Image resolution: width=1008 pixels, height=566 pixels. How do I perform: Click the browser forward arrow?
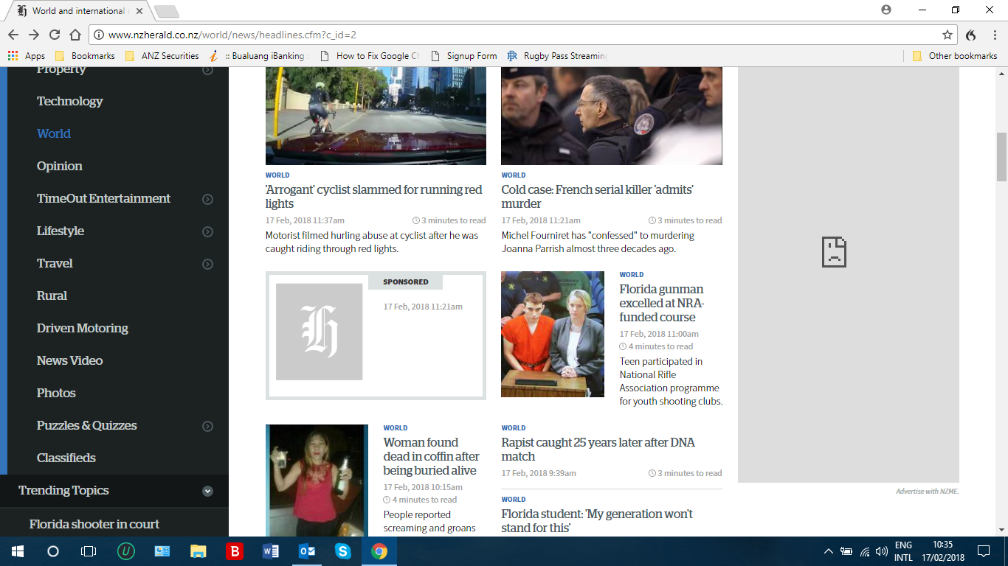coord(34,35)
